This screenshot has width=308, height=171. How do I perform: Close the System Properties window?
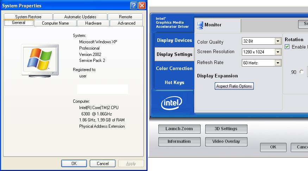pos(142,6)
